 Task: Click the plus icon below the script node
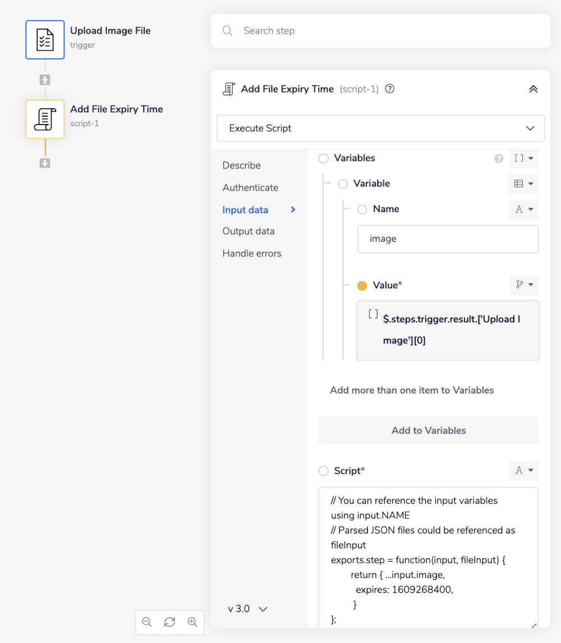(x=45, y=163)
